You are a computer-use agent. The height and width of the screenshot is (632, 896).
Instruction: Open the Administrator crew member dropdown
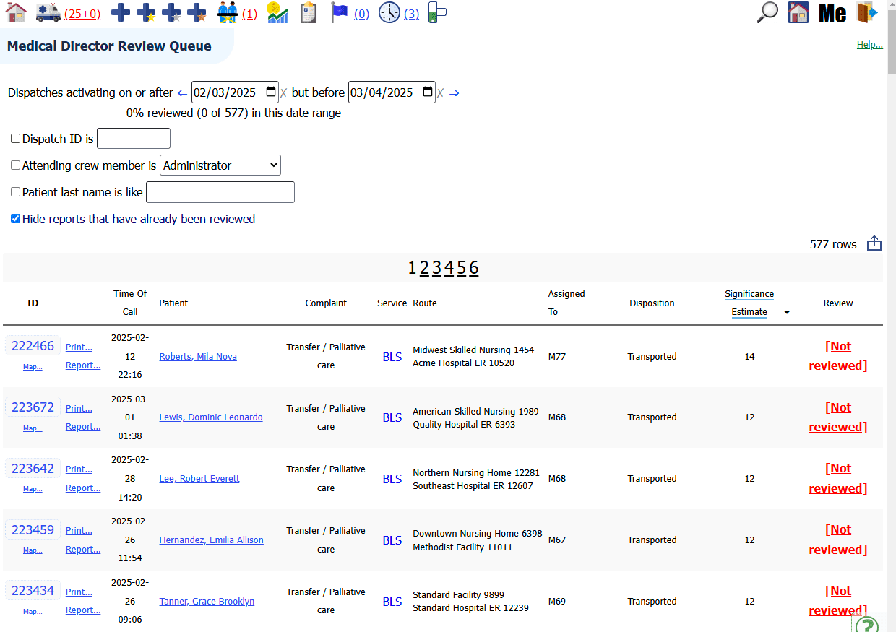[220, 165]
